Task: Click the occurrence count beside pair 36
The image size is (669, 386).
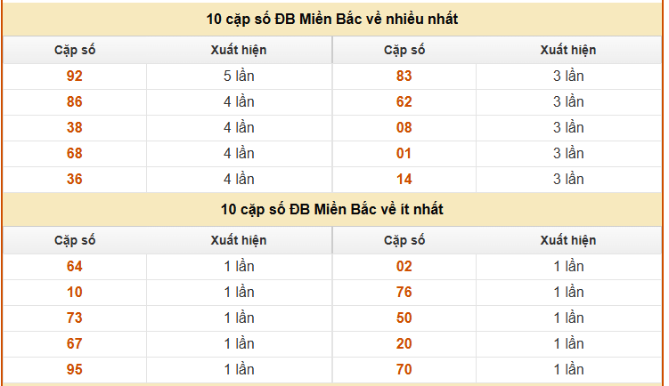Action: 239,180
